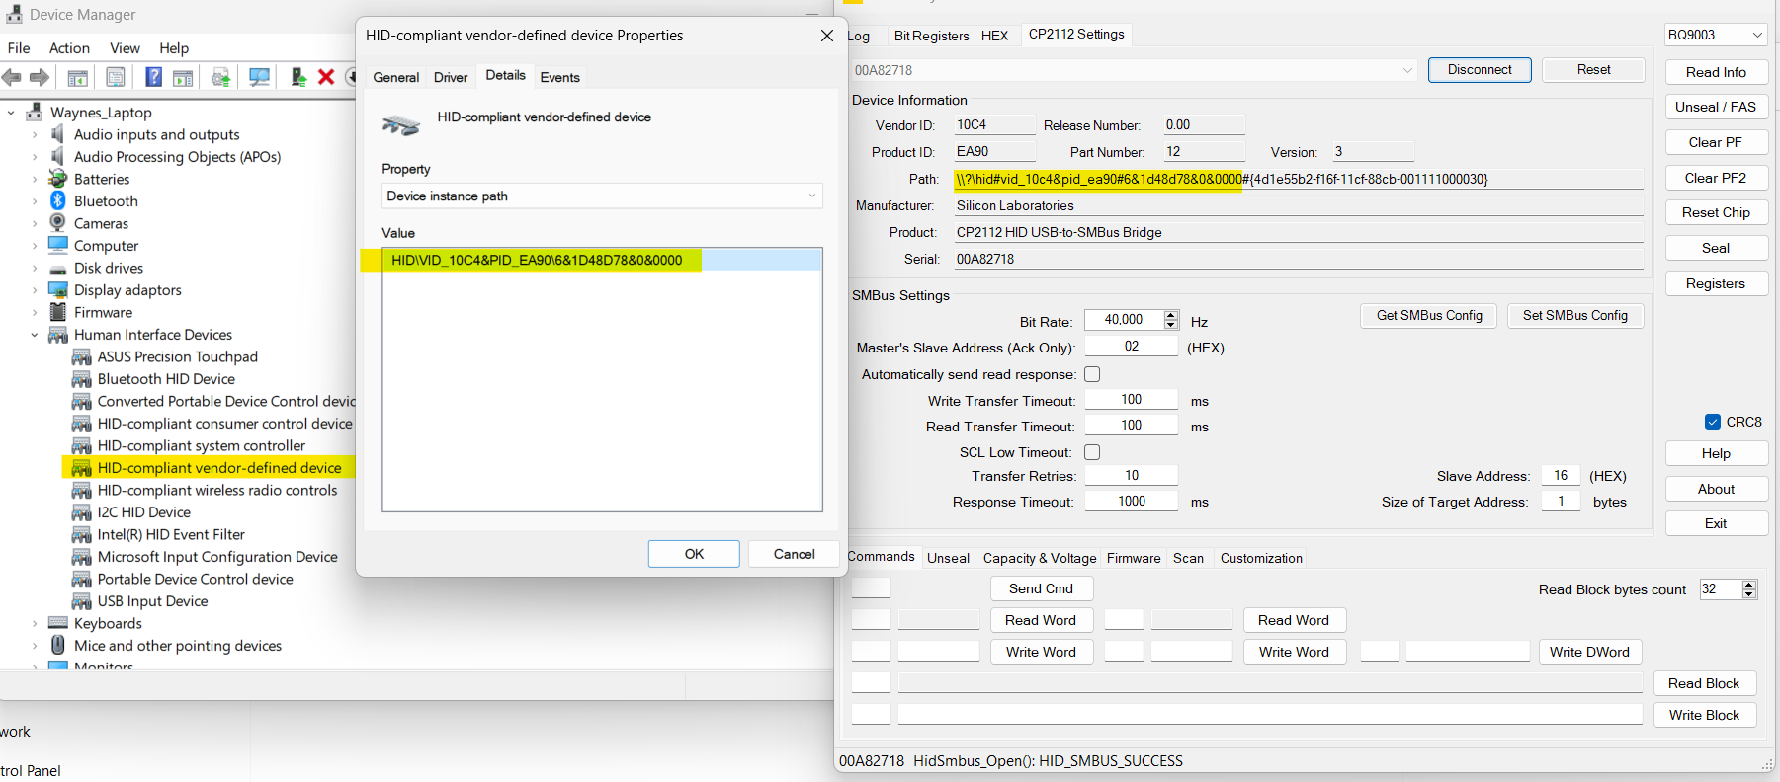This screenshot has width=1780, height=782.
Task: Click the Scan for hardware changes icon
Action: [259, 77]
